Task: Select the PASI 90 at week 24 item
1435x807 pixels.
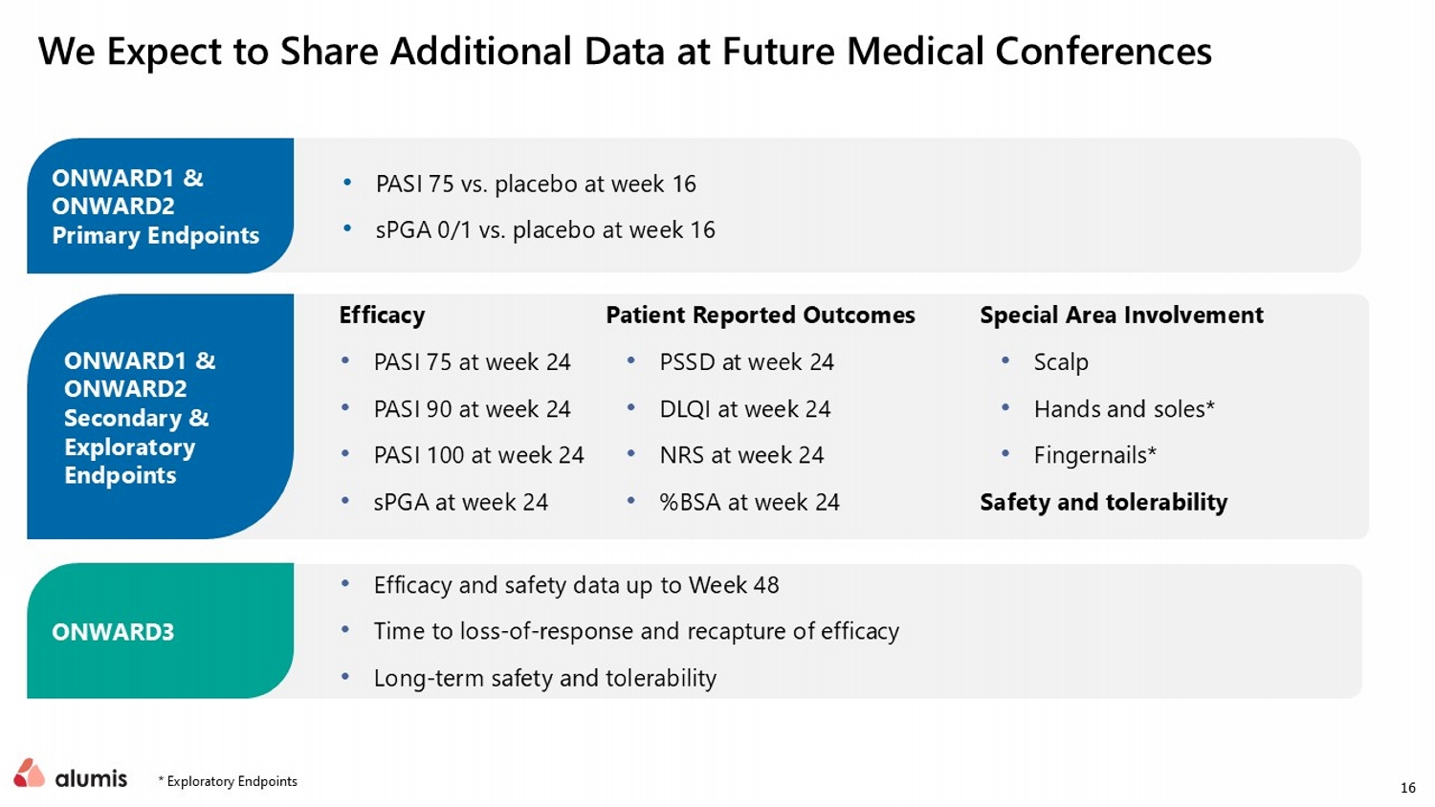Action: tap(472, 409)
